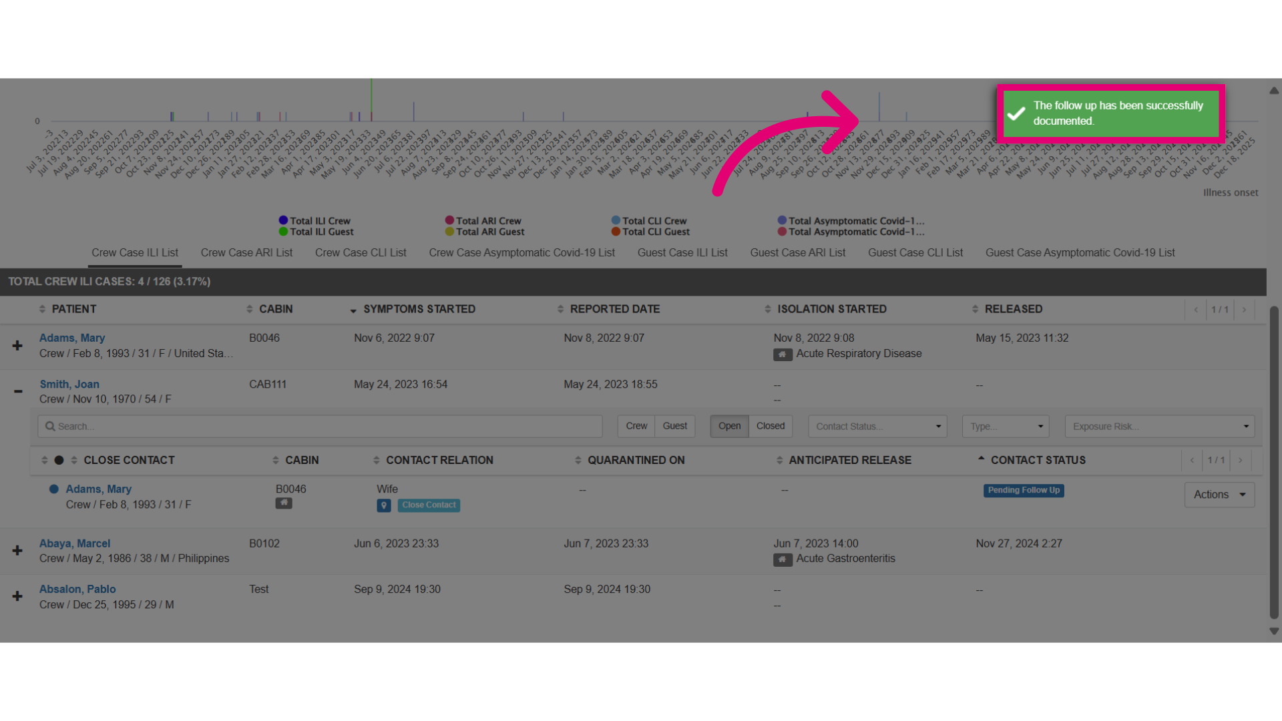Sort by Reported Date column

pos(608,310)
